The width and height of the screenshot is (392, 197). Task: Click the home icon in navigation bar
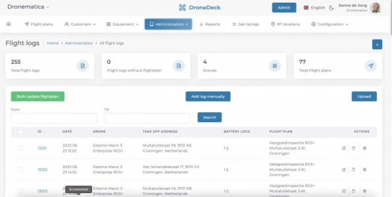tap(9, 24)
